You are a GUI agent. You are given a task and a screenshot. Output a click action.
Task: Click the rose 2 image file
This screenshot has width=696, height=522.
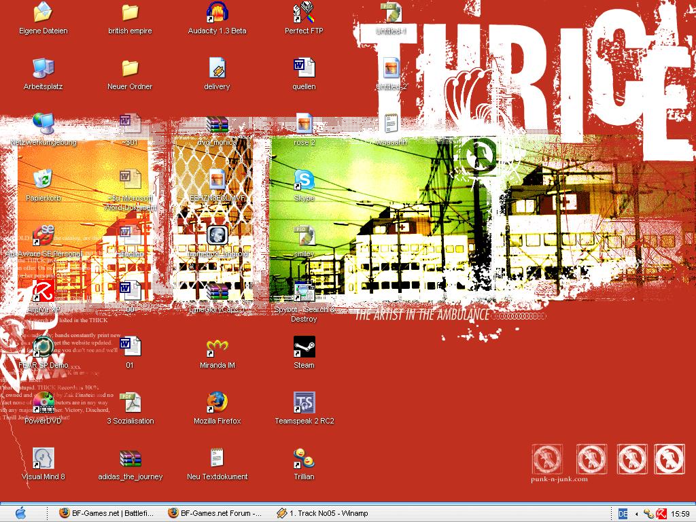coord(304,124)
